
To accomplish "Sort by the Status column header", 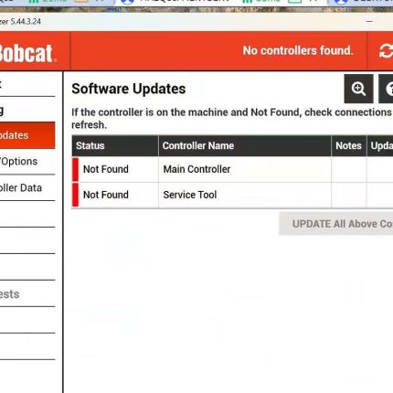I will click(x=115, y=145).
